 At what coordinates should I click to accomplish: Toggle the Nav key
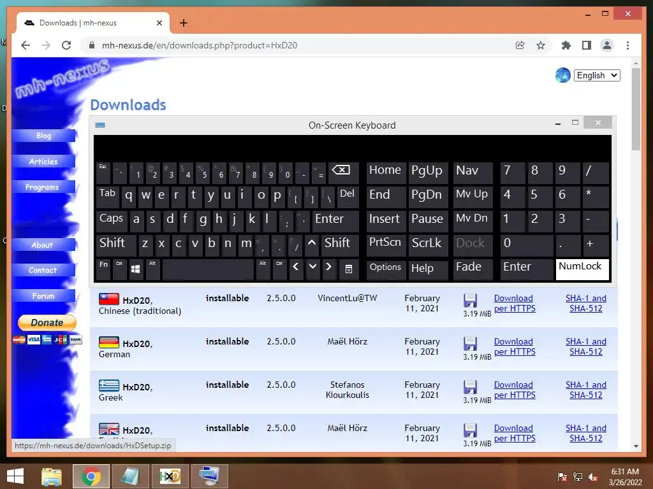tap(473, 173)
